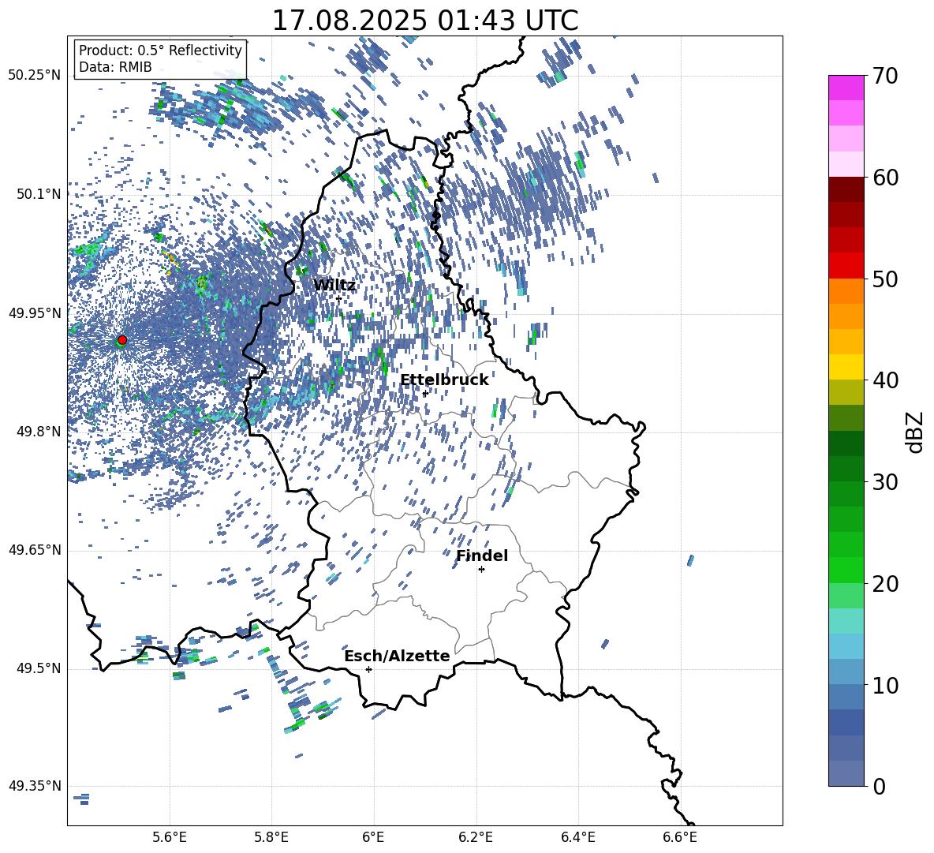
Task: Click the 6.4°E longitude tick label
Action: [x=577, y=837]
